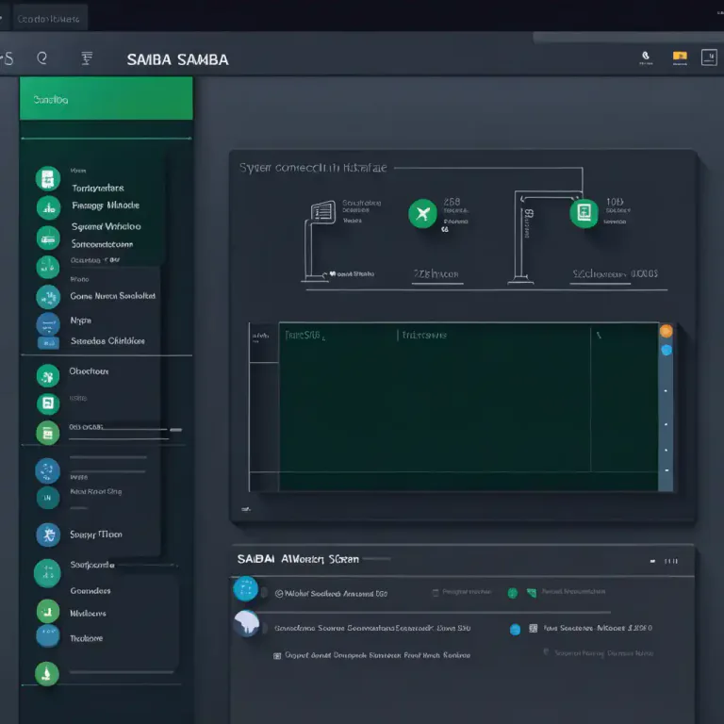Click the three-bar icon in worker panel header
The height and width of the screenshot is (724, 724).
coord(671,561)
